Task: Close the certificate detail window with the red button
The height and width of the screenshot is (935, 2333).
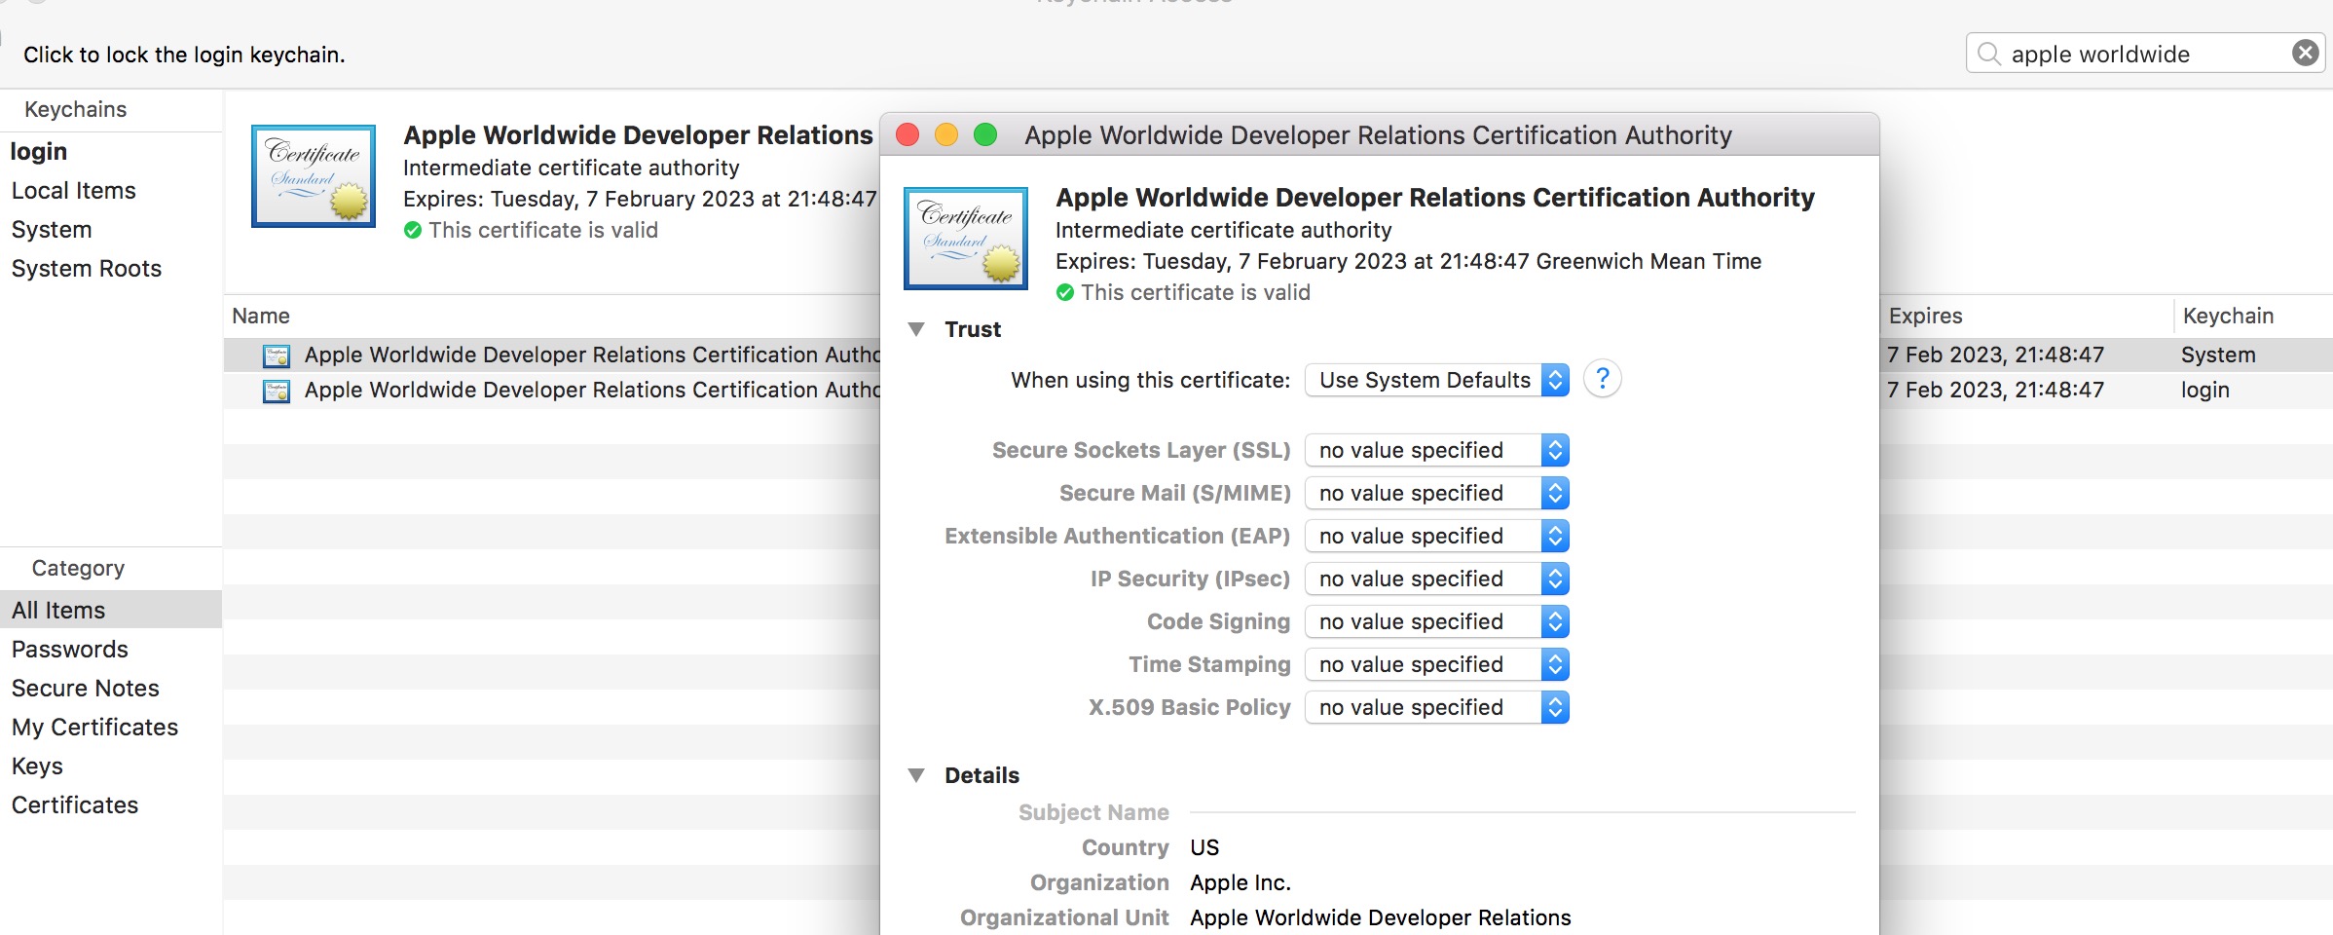Action: [x=907, y=134]
